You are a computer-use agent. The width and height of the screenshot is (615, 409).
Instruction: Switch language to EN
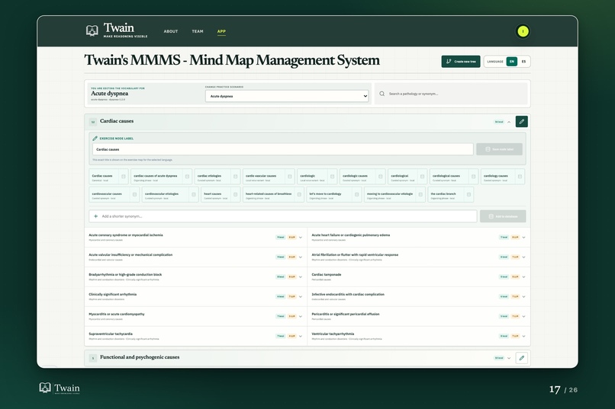click(x=511, y=62)
